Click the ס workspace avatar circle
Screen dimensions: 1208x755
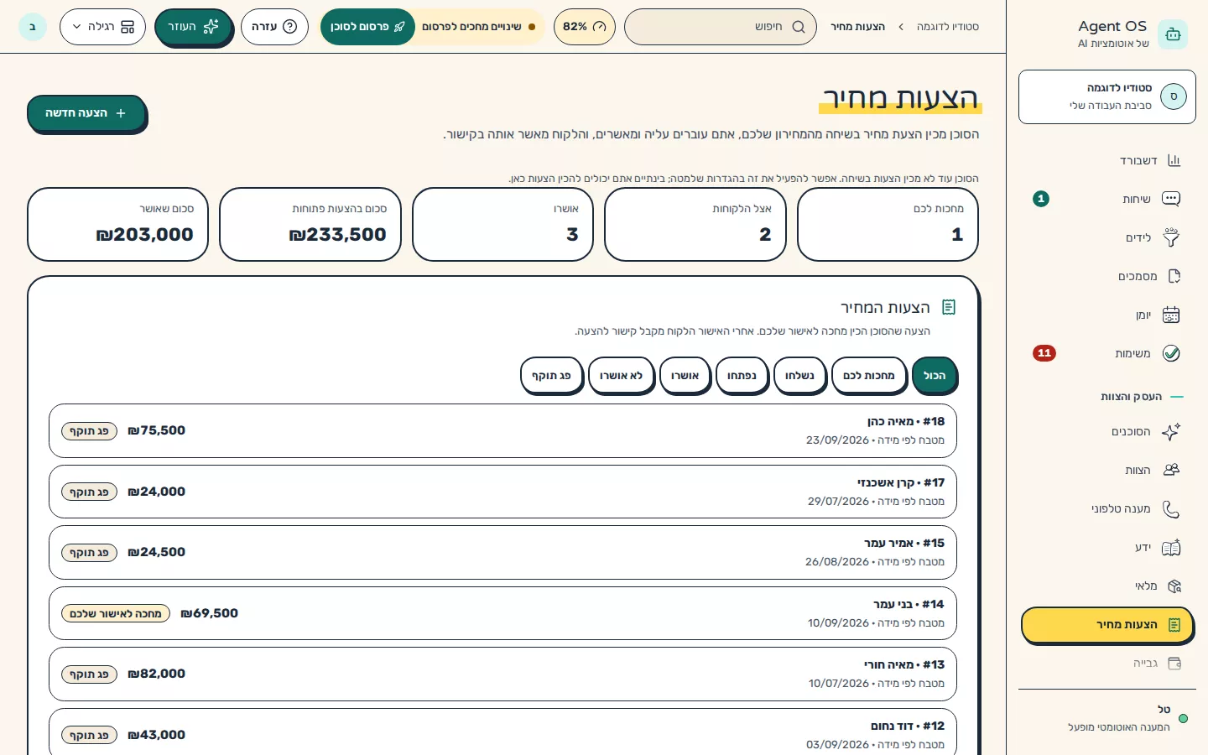tap(1174, 96)
